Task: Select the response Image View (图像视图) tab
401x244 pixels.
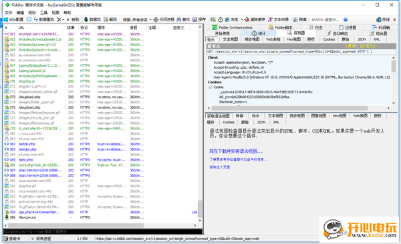Action: [x=319, y=115]
